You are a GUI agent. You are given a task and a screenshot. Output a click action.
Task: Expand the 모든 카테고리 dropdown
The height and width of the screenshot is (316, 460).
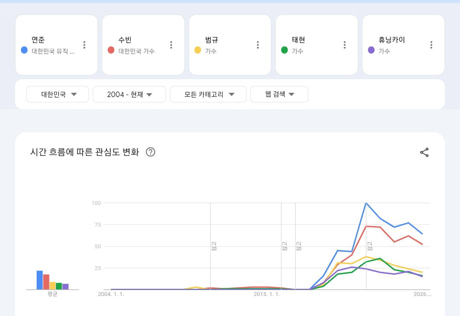(208, 94)
